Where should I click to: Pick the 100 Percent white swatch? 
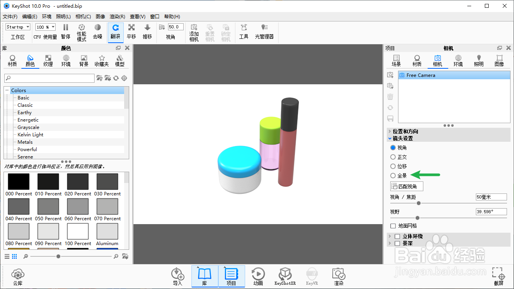click(78, 231)
